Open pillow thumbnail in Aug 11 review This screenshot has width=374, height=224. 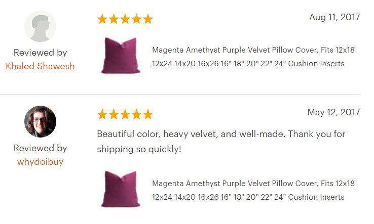coord(121,56)
